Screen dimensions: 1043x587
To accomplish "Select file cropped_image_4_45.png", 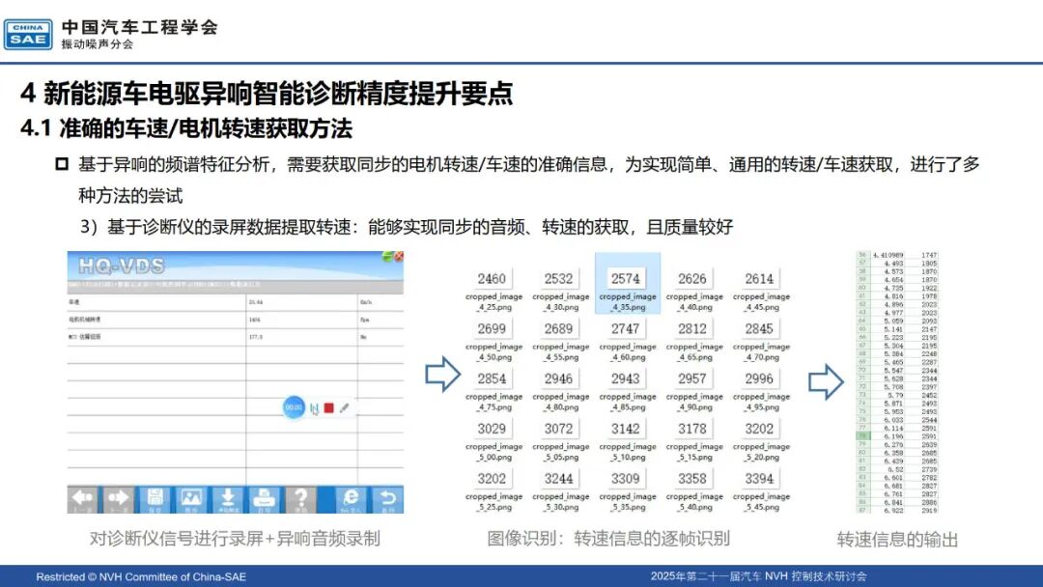I will 761,290.
